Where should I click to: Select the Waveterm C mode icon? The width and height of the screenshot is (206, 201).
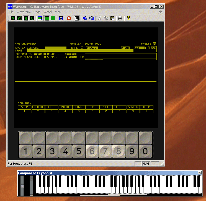point(32,18)
